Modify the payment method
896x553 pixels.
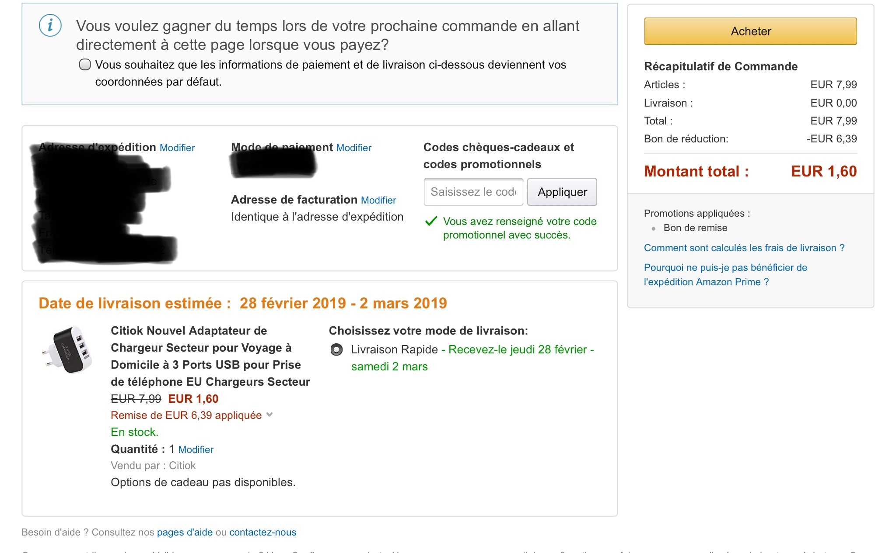coord(353,148)
